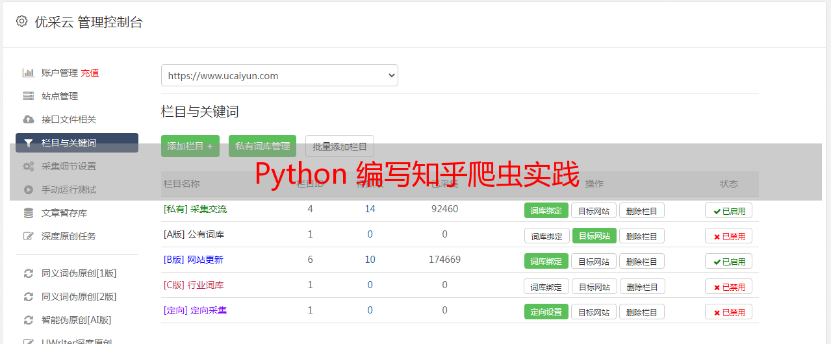Screen dimensions: 831x344
Task: Toggle 已禁用 status of 行业词库
Action: (728, 286)
